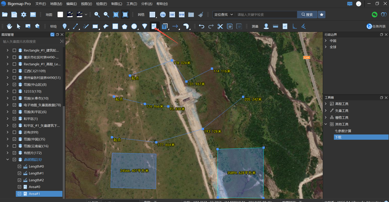Open the 任务列表 task list

pos(377,26)
